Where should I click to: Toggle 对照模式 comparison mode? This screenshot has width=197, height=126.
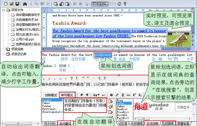click(51, 95)
